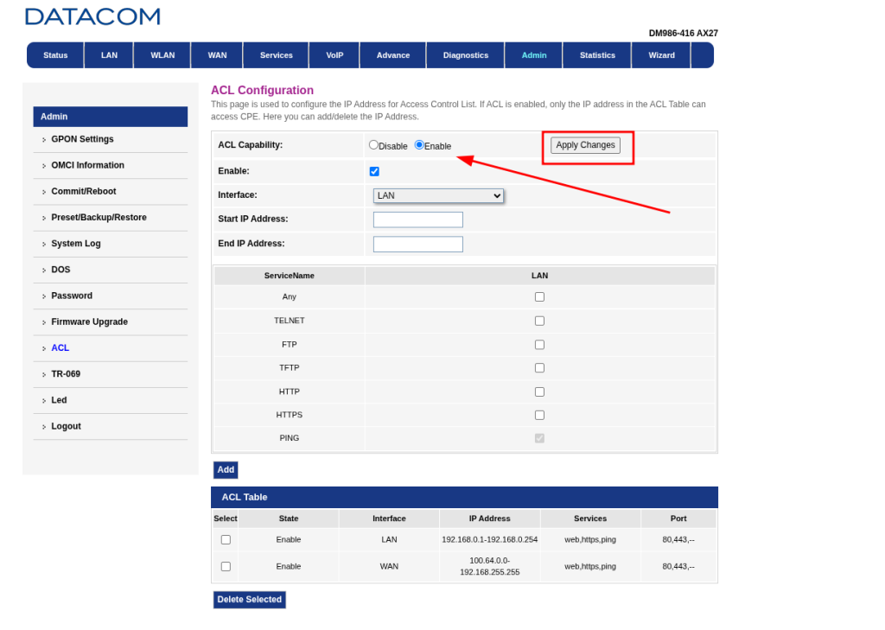Click the DATACOM logo
Screen dimensions: 885x630
tap(92, 17)
